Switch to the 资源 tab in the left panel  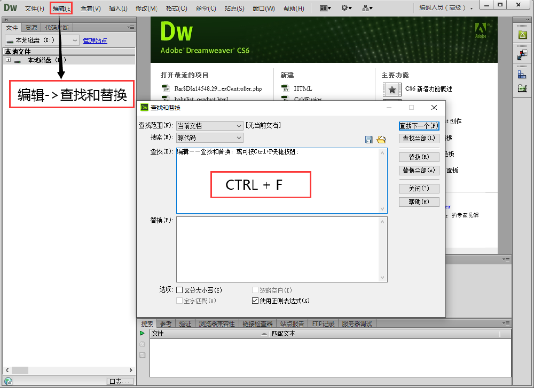(32, 28)
